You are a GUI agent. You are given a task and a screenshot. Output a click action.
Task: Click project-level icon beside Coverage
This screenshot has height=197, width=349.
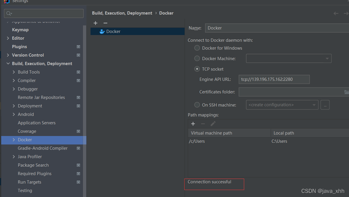click(78, 131)
